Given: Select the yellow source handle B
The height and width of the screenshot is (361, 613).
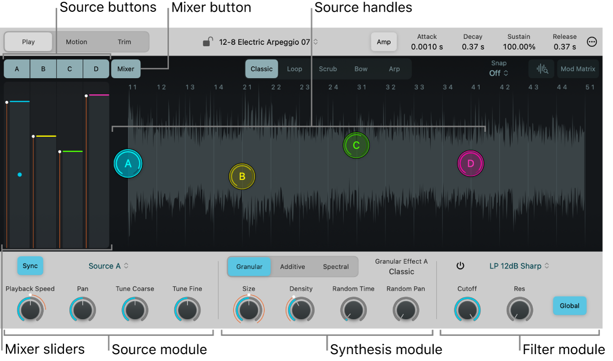Looking at the screenshot, I should click(242, 177).
